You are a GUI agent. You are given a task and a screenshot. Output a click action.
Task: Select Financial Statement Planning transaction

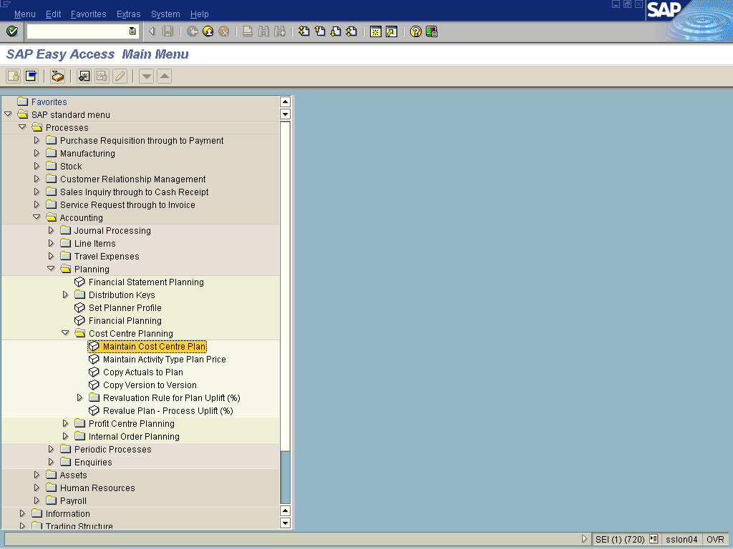[x=146, y=282]
